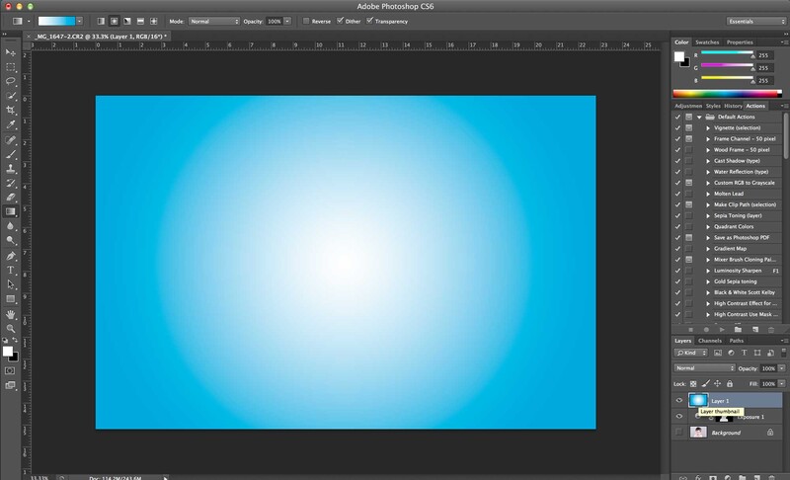This screenshot has height=480, width=790.
Task: Filter layers by pixel layers icon
Action: (718, 353)
